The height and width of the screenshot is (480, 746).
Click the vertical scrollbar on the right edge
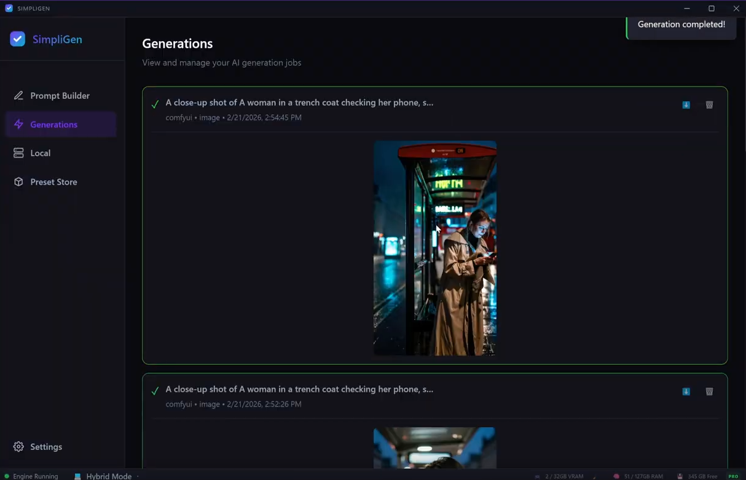coord(744,83)
